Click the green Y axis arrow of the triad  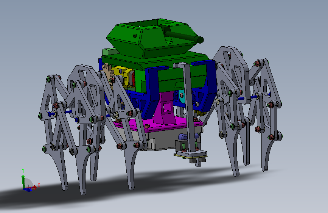tap(23, 181)
